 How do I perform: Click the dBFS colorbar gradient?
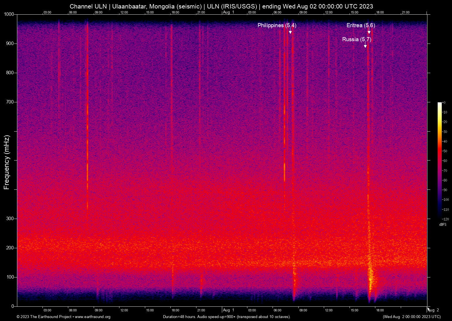pos(439,161)
